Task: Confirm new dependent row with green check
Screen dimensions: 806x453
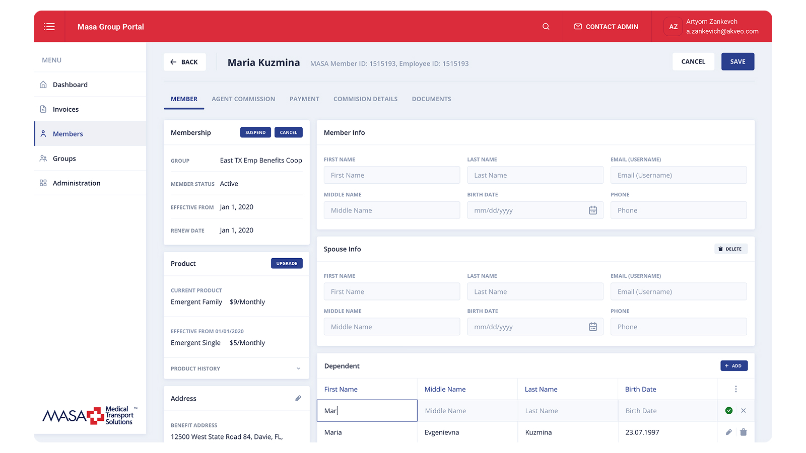Action: point(729,411)
